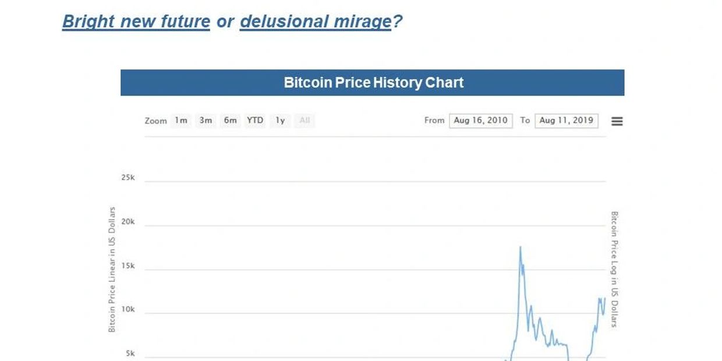Click the 15k y-axis label
Screen dimensions: 722x361
[x=128, y=266]
